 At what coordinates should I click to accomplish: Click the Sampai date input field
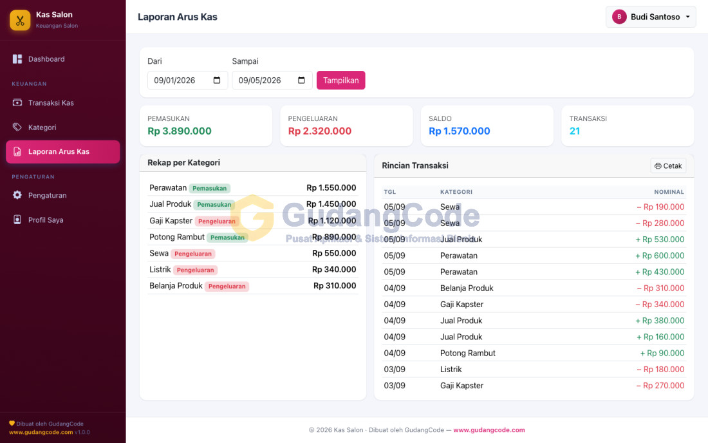tap(272, 80)
